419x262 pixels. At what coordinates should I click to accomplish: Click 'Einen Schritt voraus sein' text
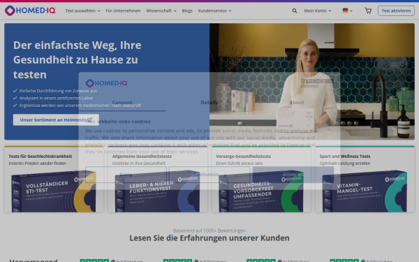(x=239, y=163)
